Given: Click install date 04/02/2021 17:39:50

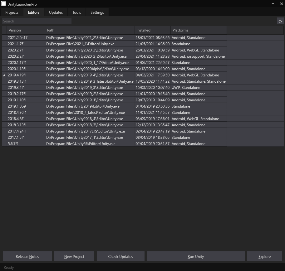Looking at the screenshot, I should click(153, 75).
